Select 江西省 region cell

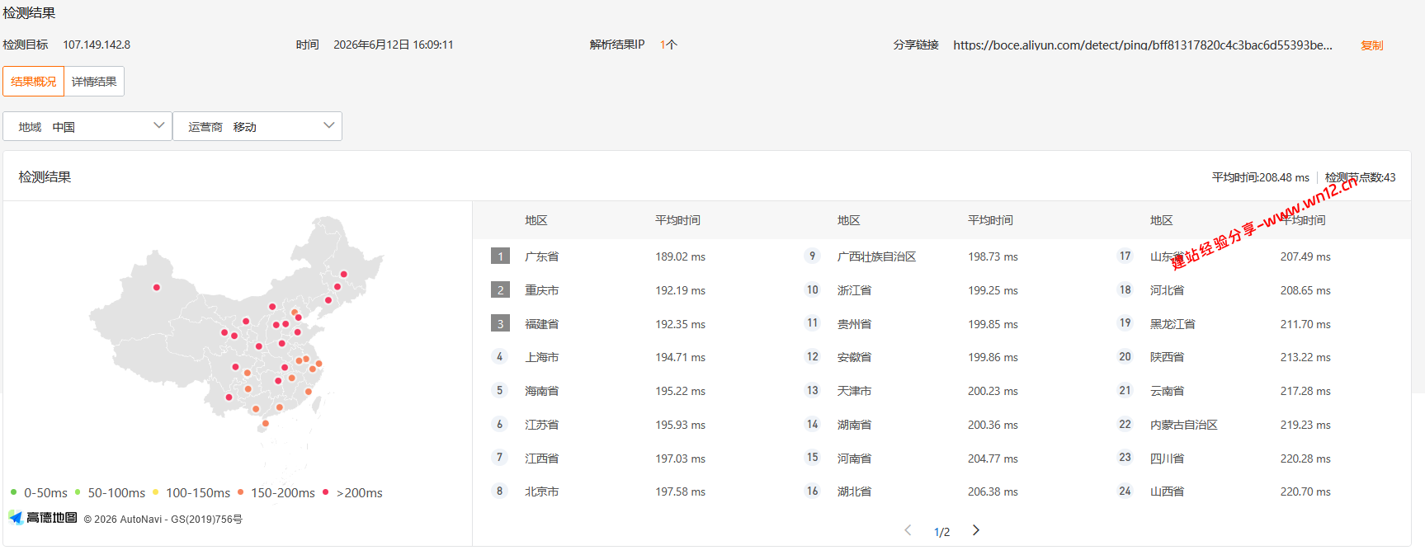(x=541, y=459)
